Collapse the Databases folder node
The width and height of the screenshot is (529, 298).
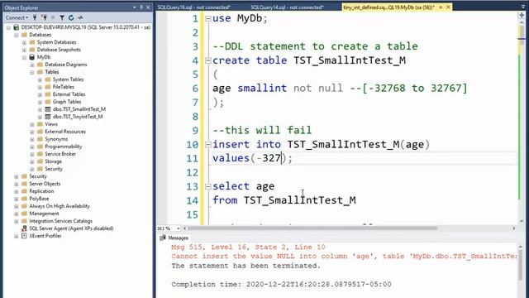click(x=17, y=35)
